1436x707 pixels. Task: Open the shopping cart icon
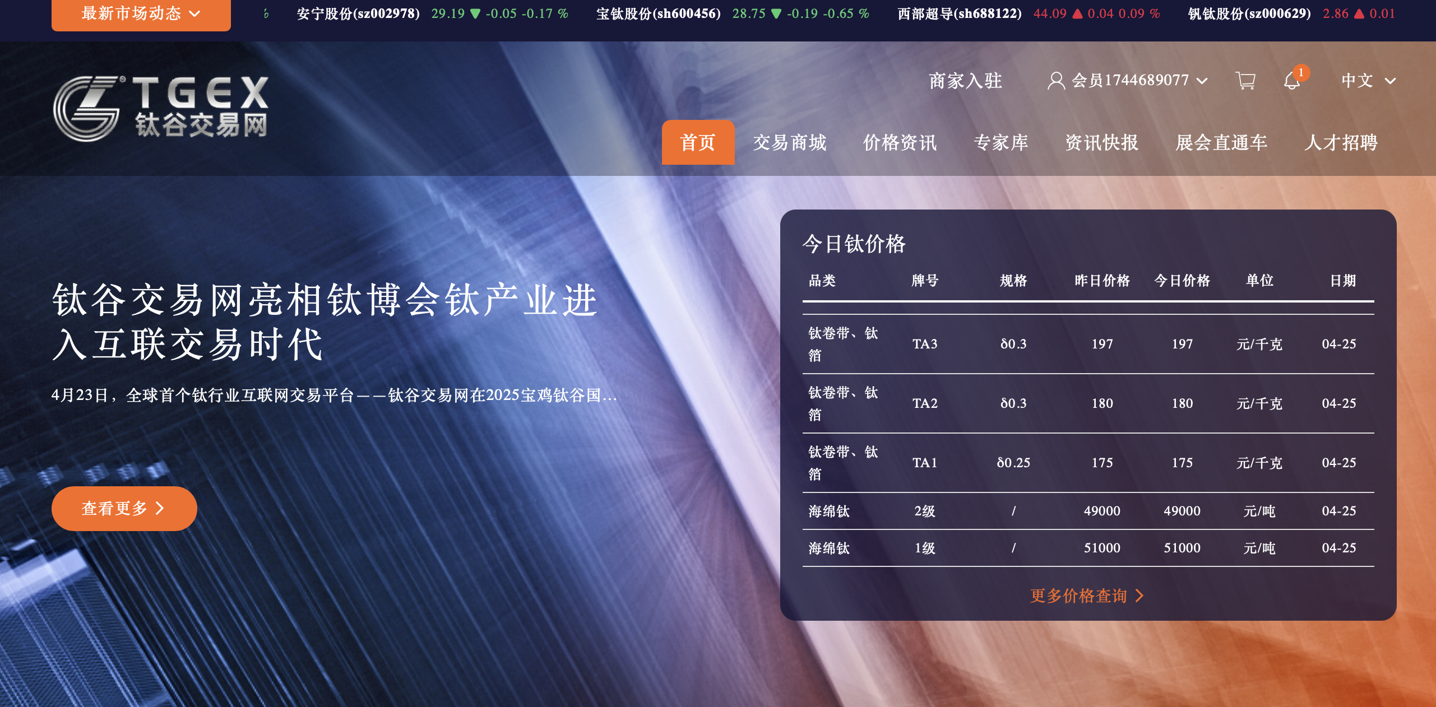(x=1245, y=81)
